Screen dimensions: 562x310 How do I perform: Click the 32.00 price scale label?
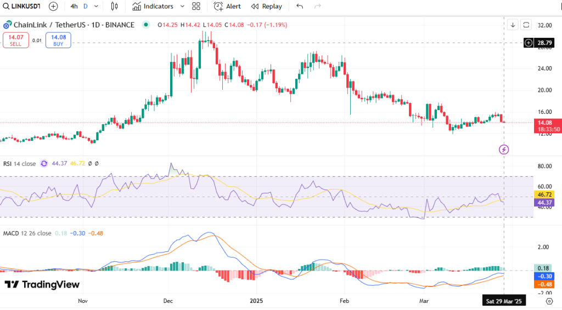pos(545,25)
